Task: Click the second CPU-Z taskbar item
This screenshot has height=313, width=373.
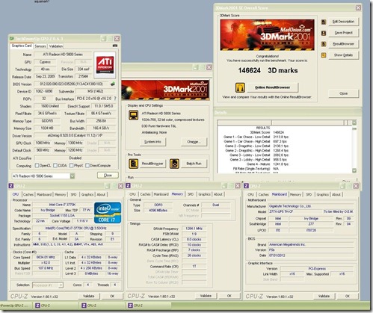Action: (102, 306)
